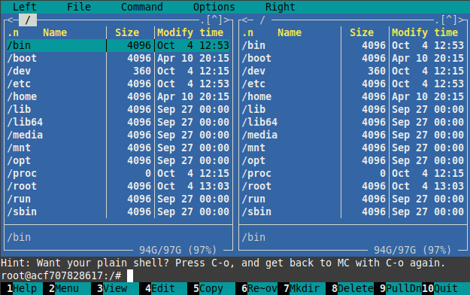Click the 1 Help function key button
Screen dimensions: 470x295
coord(22,288)
